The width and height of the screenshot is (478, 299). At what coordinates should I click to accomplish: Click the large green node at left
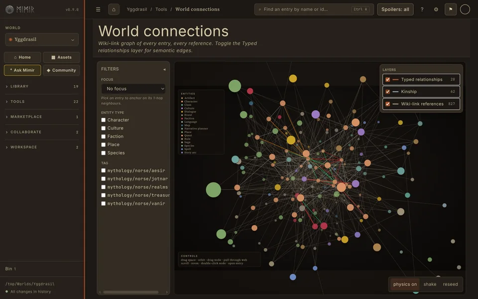(214, 190)
